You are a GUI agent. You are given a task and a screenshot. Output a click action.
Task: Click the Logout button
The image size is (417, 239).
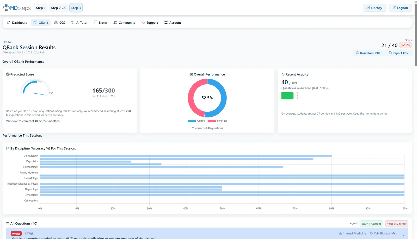(400, 8)
